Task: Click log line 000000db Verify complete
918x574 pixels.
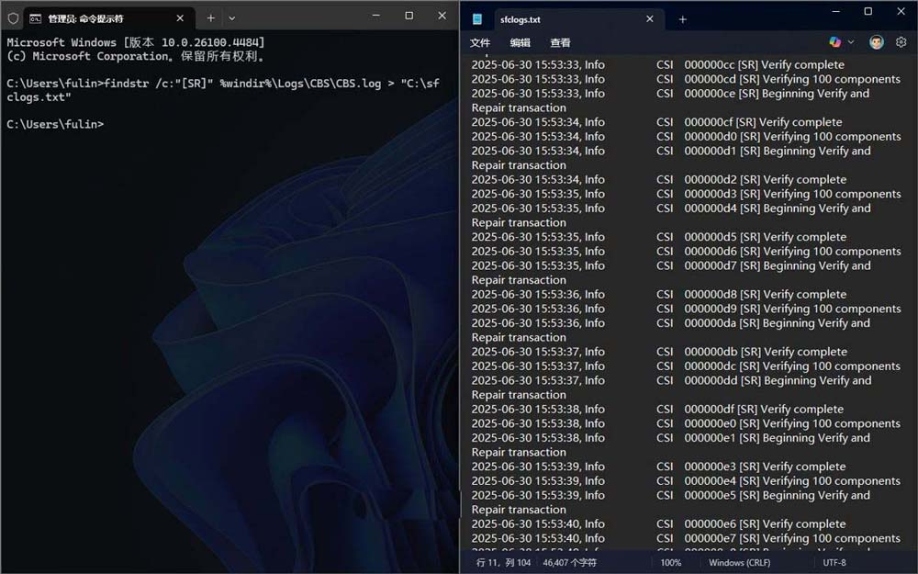Action: click(x=660, y=352)
